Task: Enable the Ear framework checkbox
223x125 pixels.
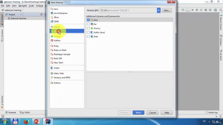Action: 88,24
